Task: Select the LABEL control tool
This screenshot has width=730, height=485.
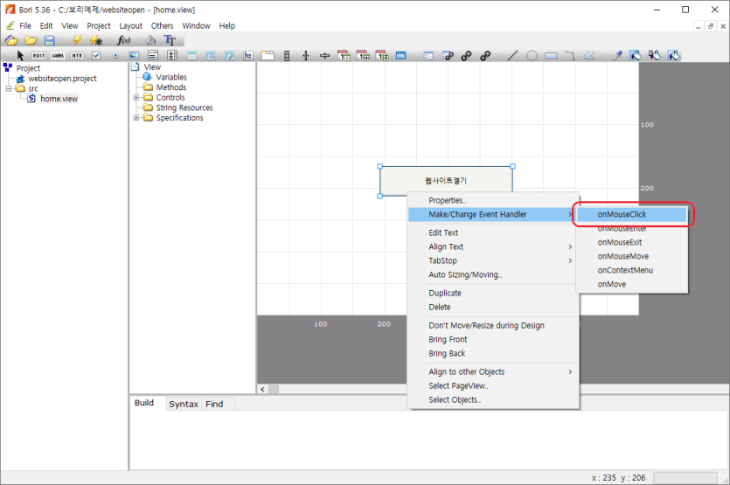Action: (58, 55)
